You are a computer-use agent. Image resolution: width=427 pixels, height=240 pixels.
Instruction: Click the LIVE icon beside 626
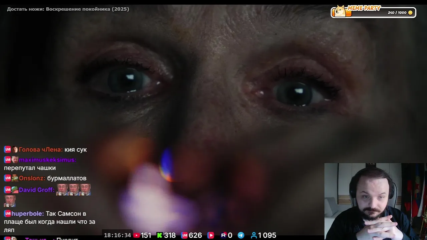(x=184, y=235)
